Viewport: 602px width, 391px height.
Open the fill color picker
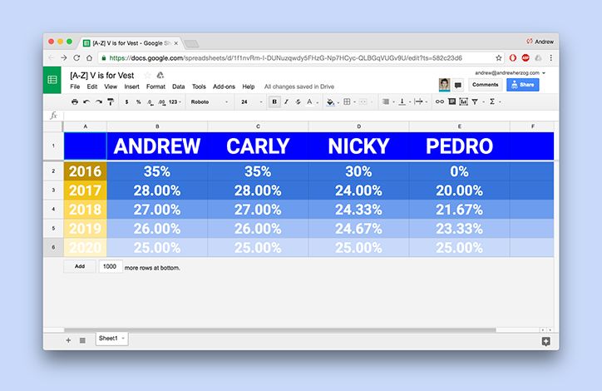click(x=330, y=101)
